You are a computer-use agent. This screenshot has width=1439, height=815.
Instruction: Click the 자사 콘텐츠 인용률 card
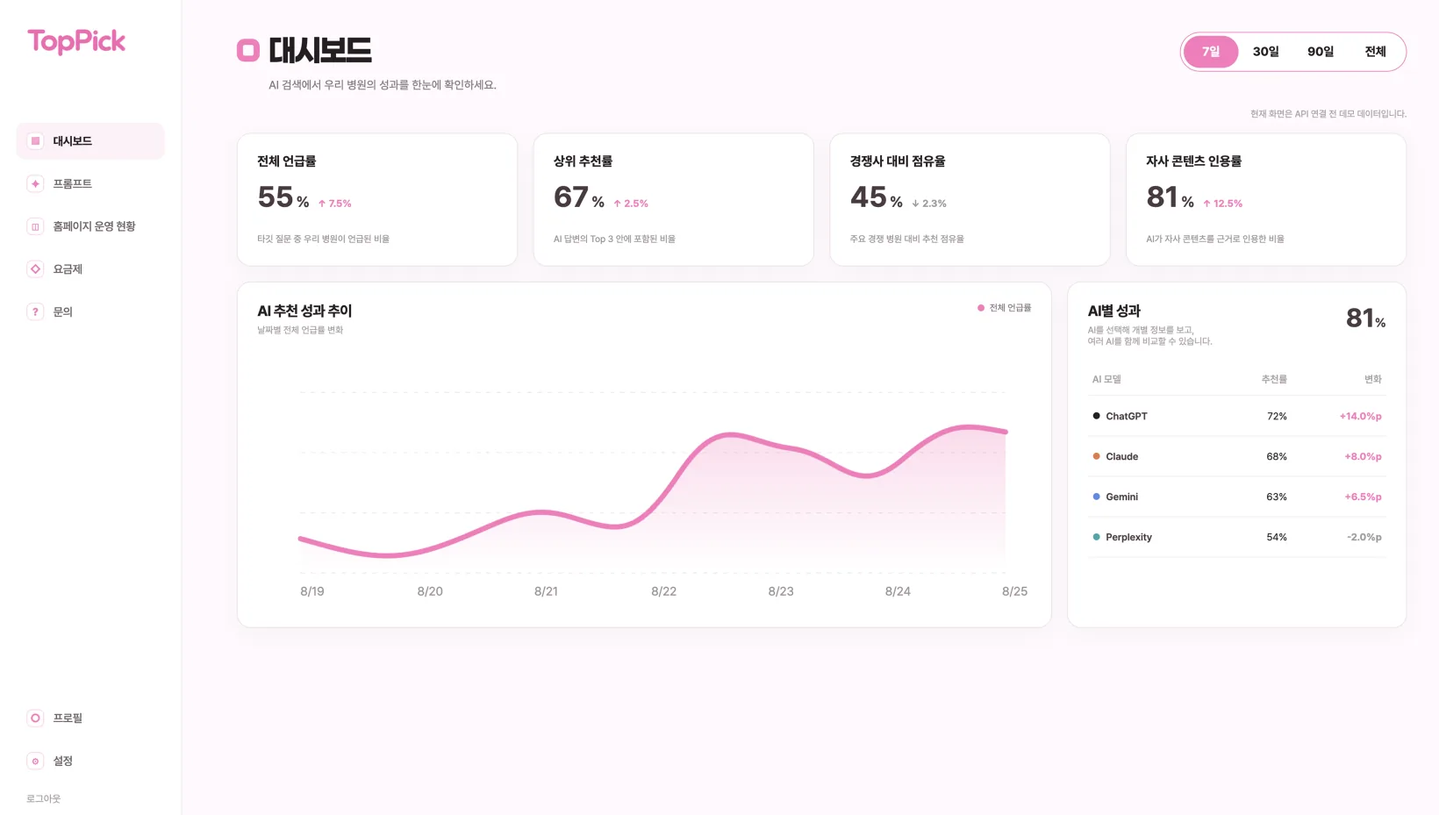[1266, 199]
